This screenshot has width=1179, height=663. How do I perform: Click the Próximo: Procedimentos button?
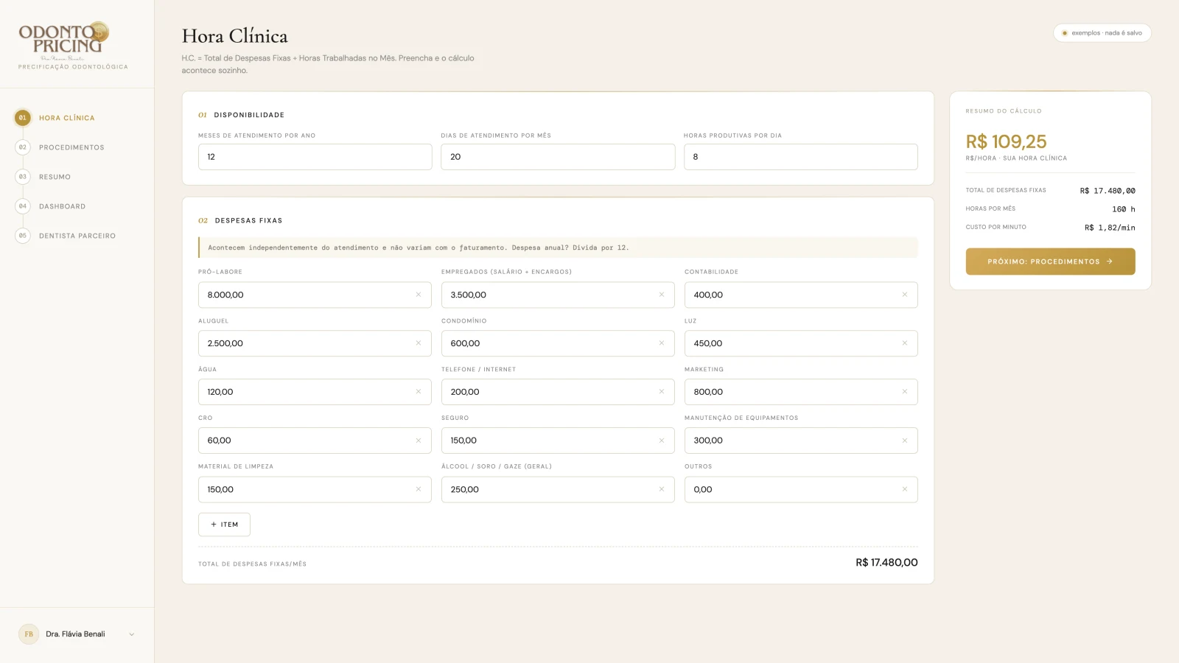pos(1050,262)
